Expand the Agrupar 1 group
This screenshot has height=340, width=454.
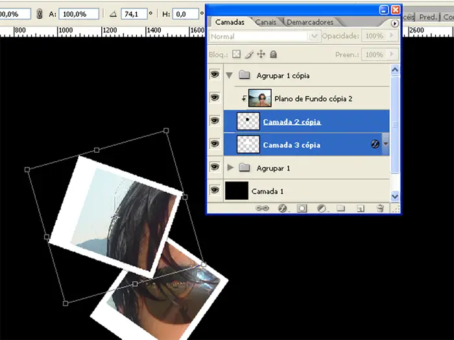230,168
